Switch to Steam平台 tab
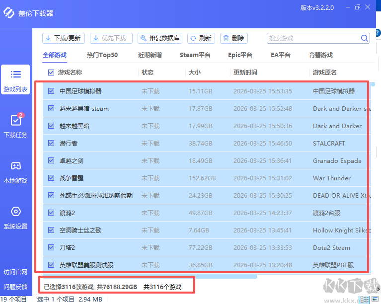 pos(195,55)
